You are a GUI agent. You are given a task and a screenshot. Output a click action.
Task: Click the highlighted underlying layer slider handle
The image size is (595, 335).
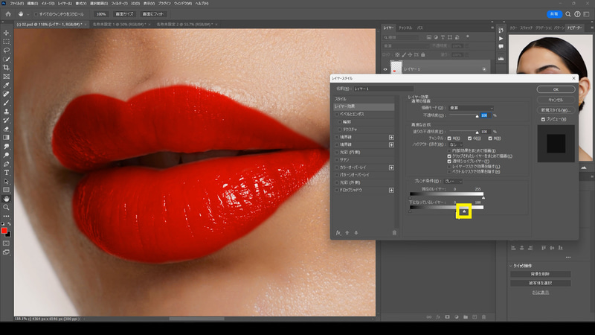coord(464,213)
